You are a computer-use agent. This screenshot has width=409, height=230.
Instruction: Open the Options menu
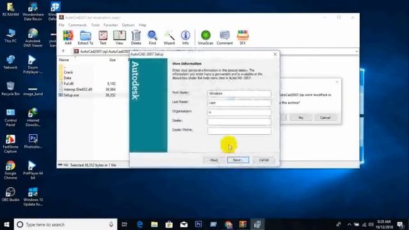128,25
